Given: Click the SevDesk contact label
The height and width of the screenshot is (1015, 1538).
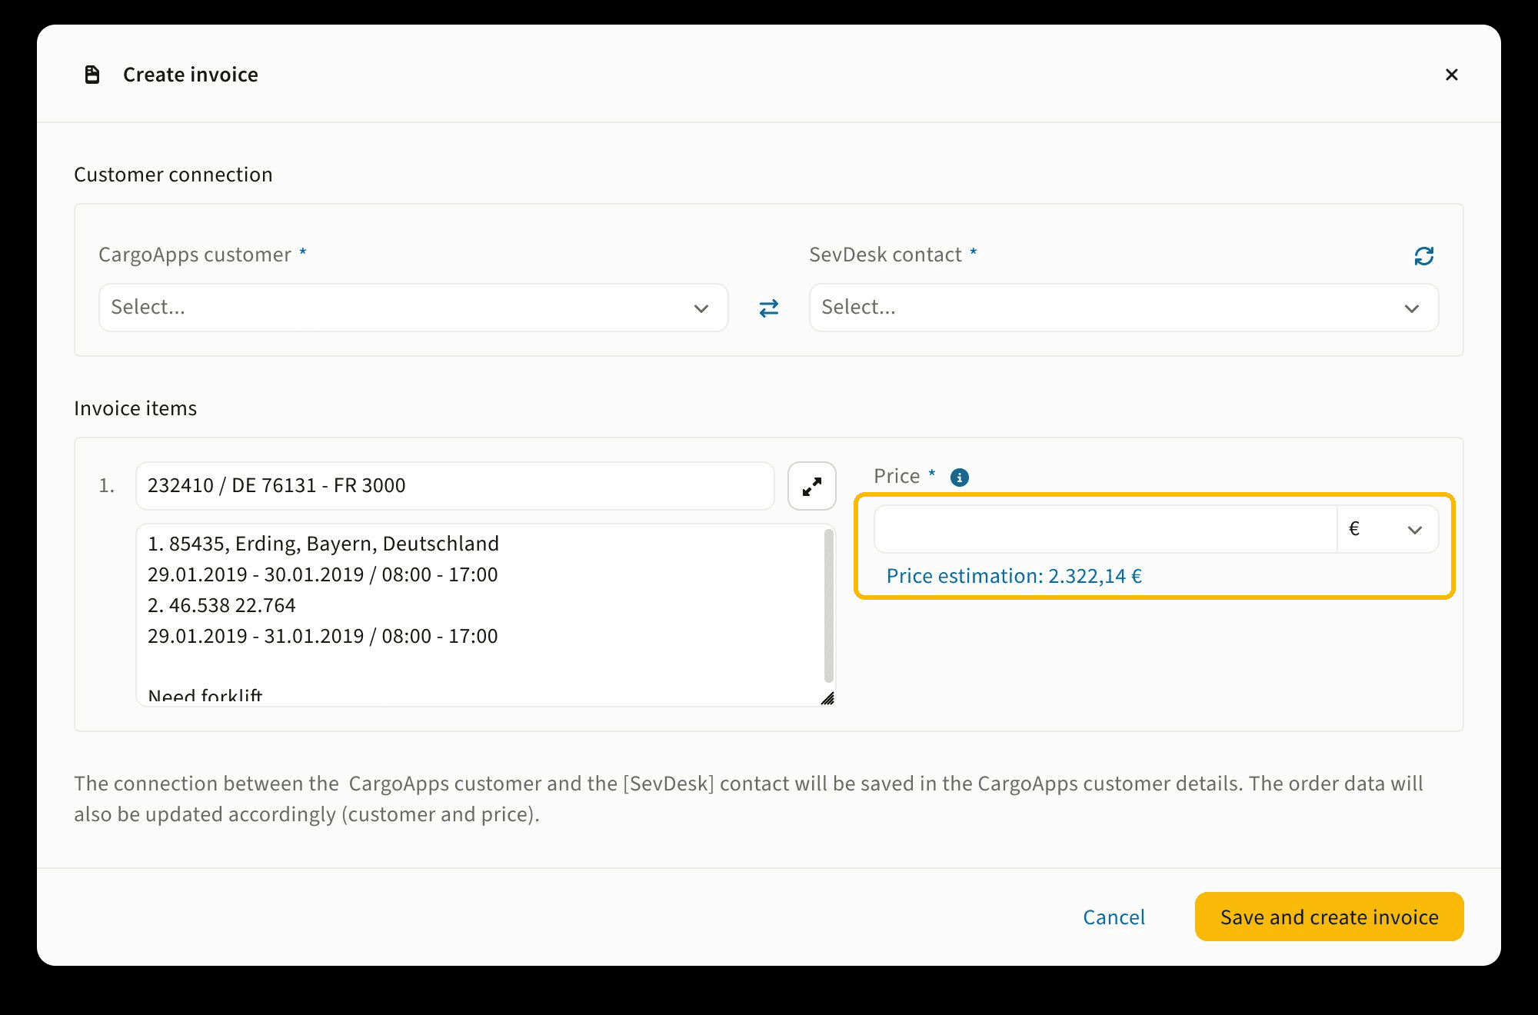Looking at the screenshot, I should (885, 255).
